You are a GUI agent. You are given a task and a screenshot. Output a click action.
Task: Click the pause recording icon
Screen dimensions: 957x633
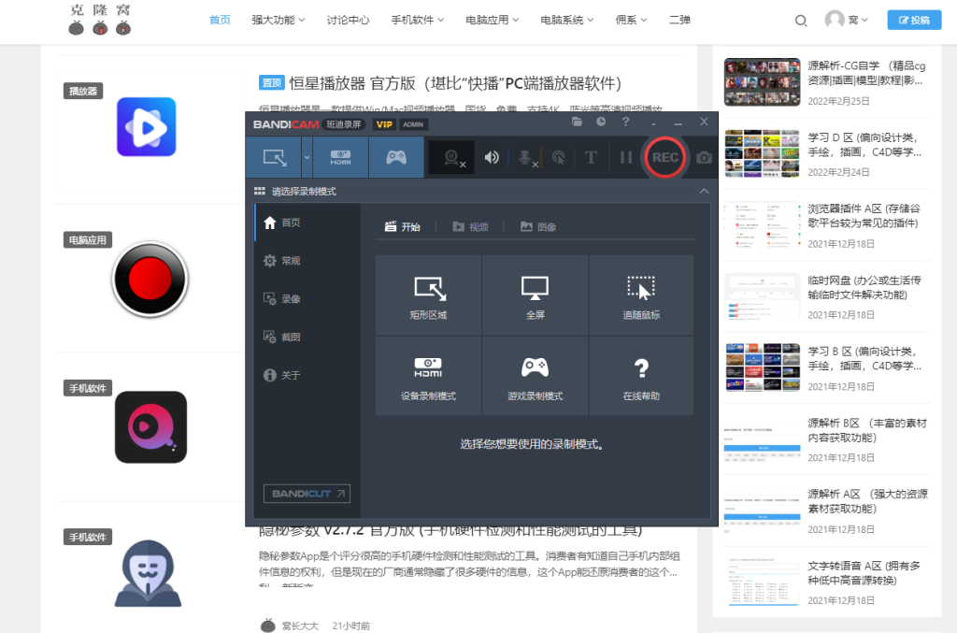tap(625, 157)
